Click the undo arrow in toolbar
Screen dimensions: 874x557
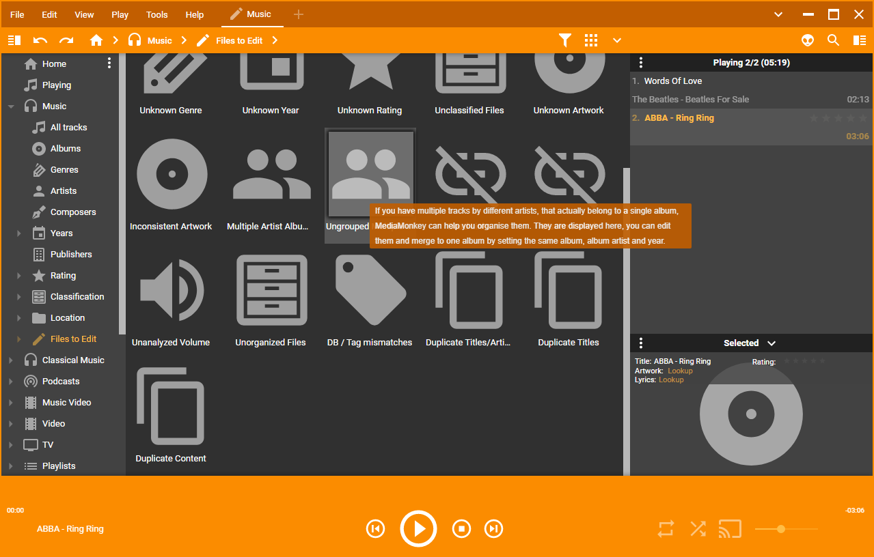click(x=40, y=40)
